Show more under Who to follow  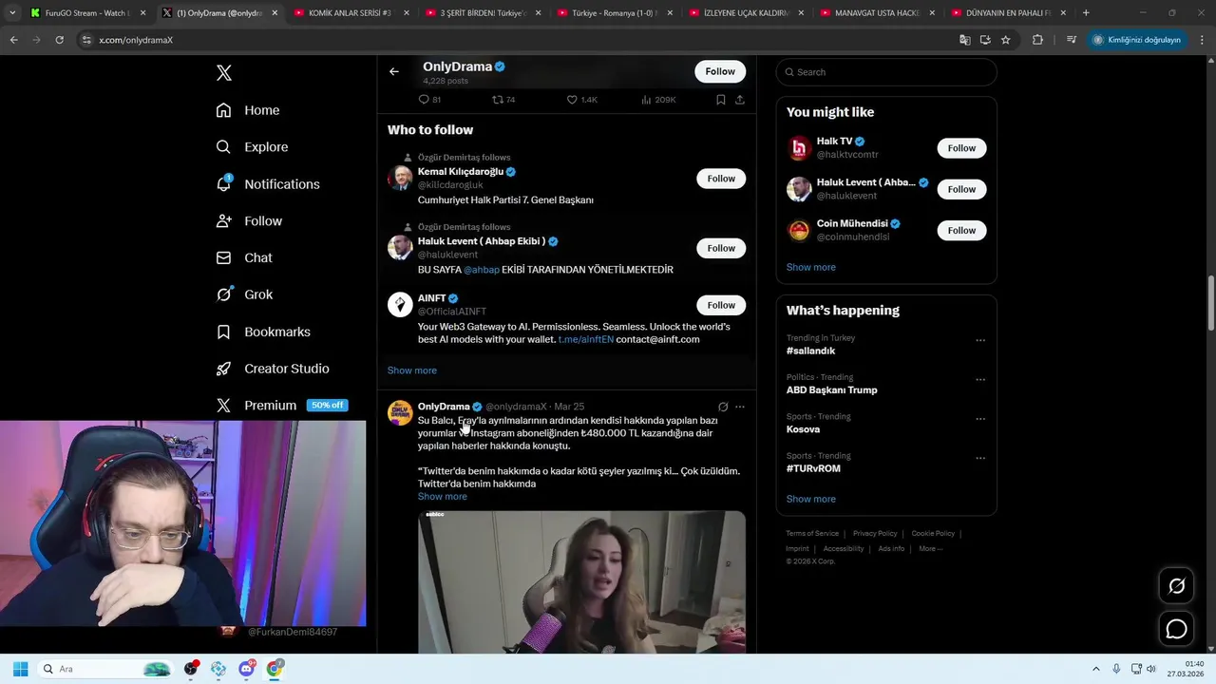coord(412,370)
